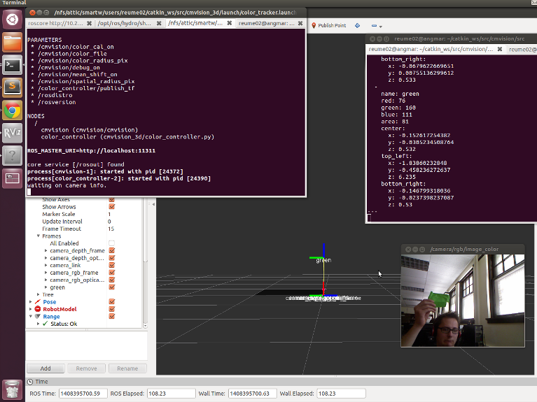537x402 pixels.
Task: Expand the Pose display item
Action: pyautogui.click(x=30, y=302)
